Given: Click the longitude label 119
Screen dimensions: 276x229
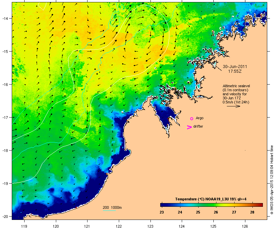Looking at the screenshot, I should [24, 226].
